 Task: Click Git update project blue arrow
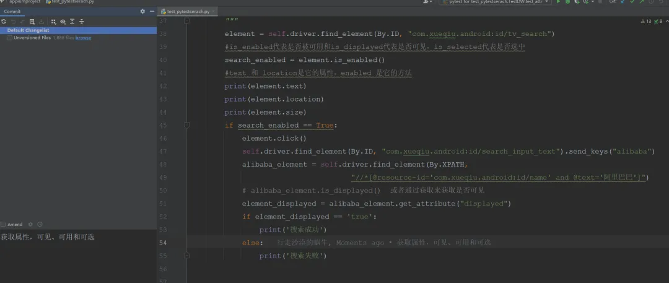[x=623, y=2]
